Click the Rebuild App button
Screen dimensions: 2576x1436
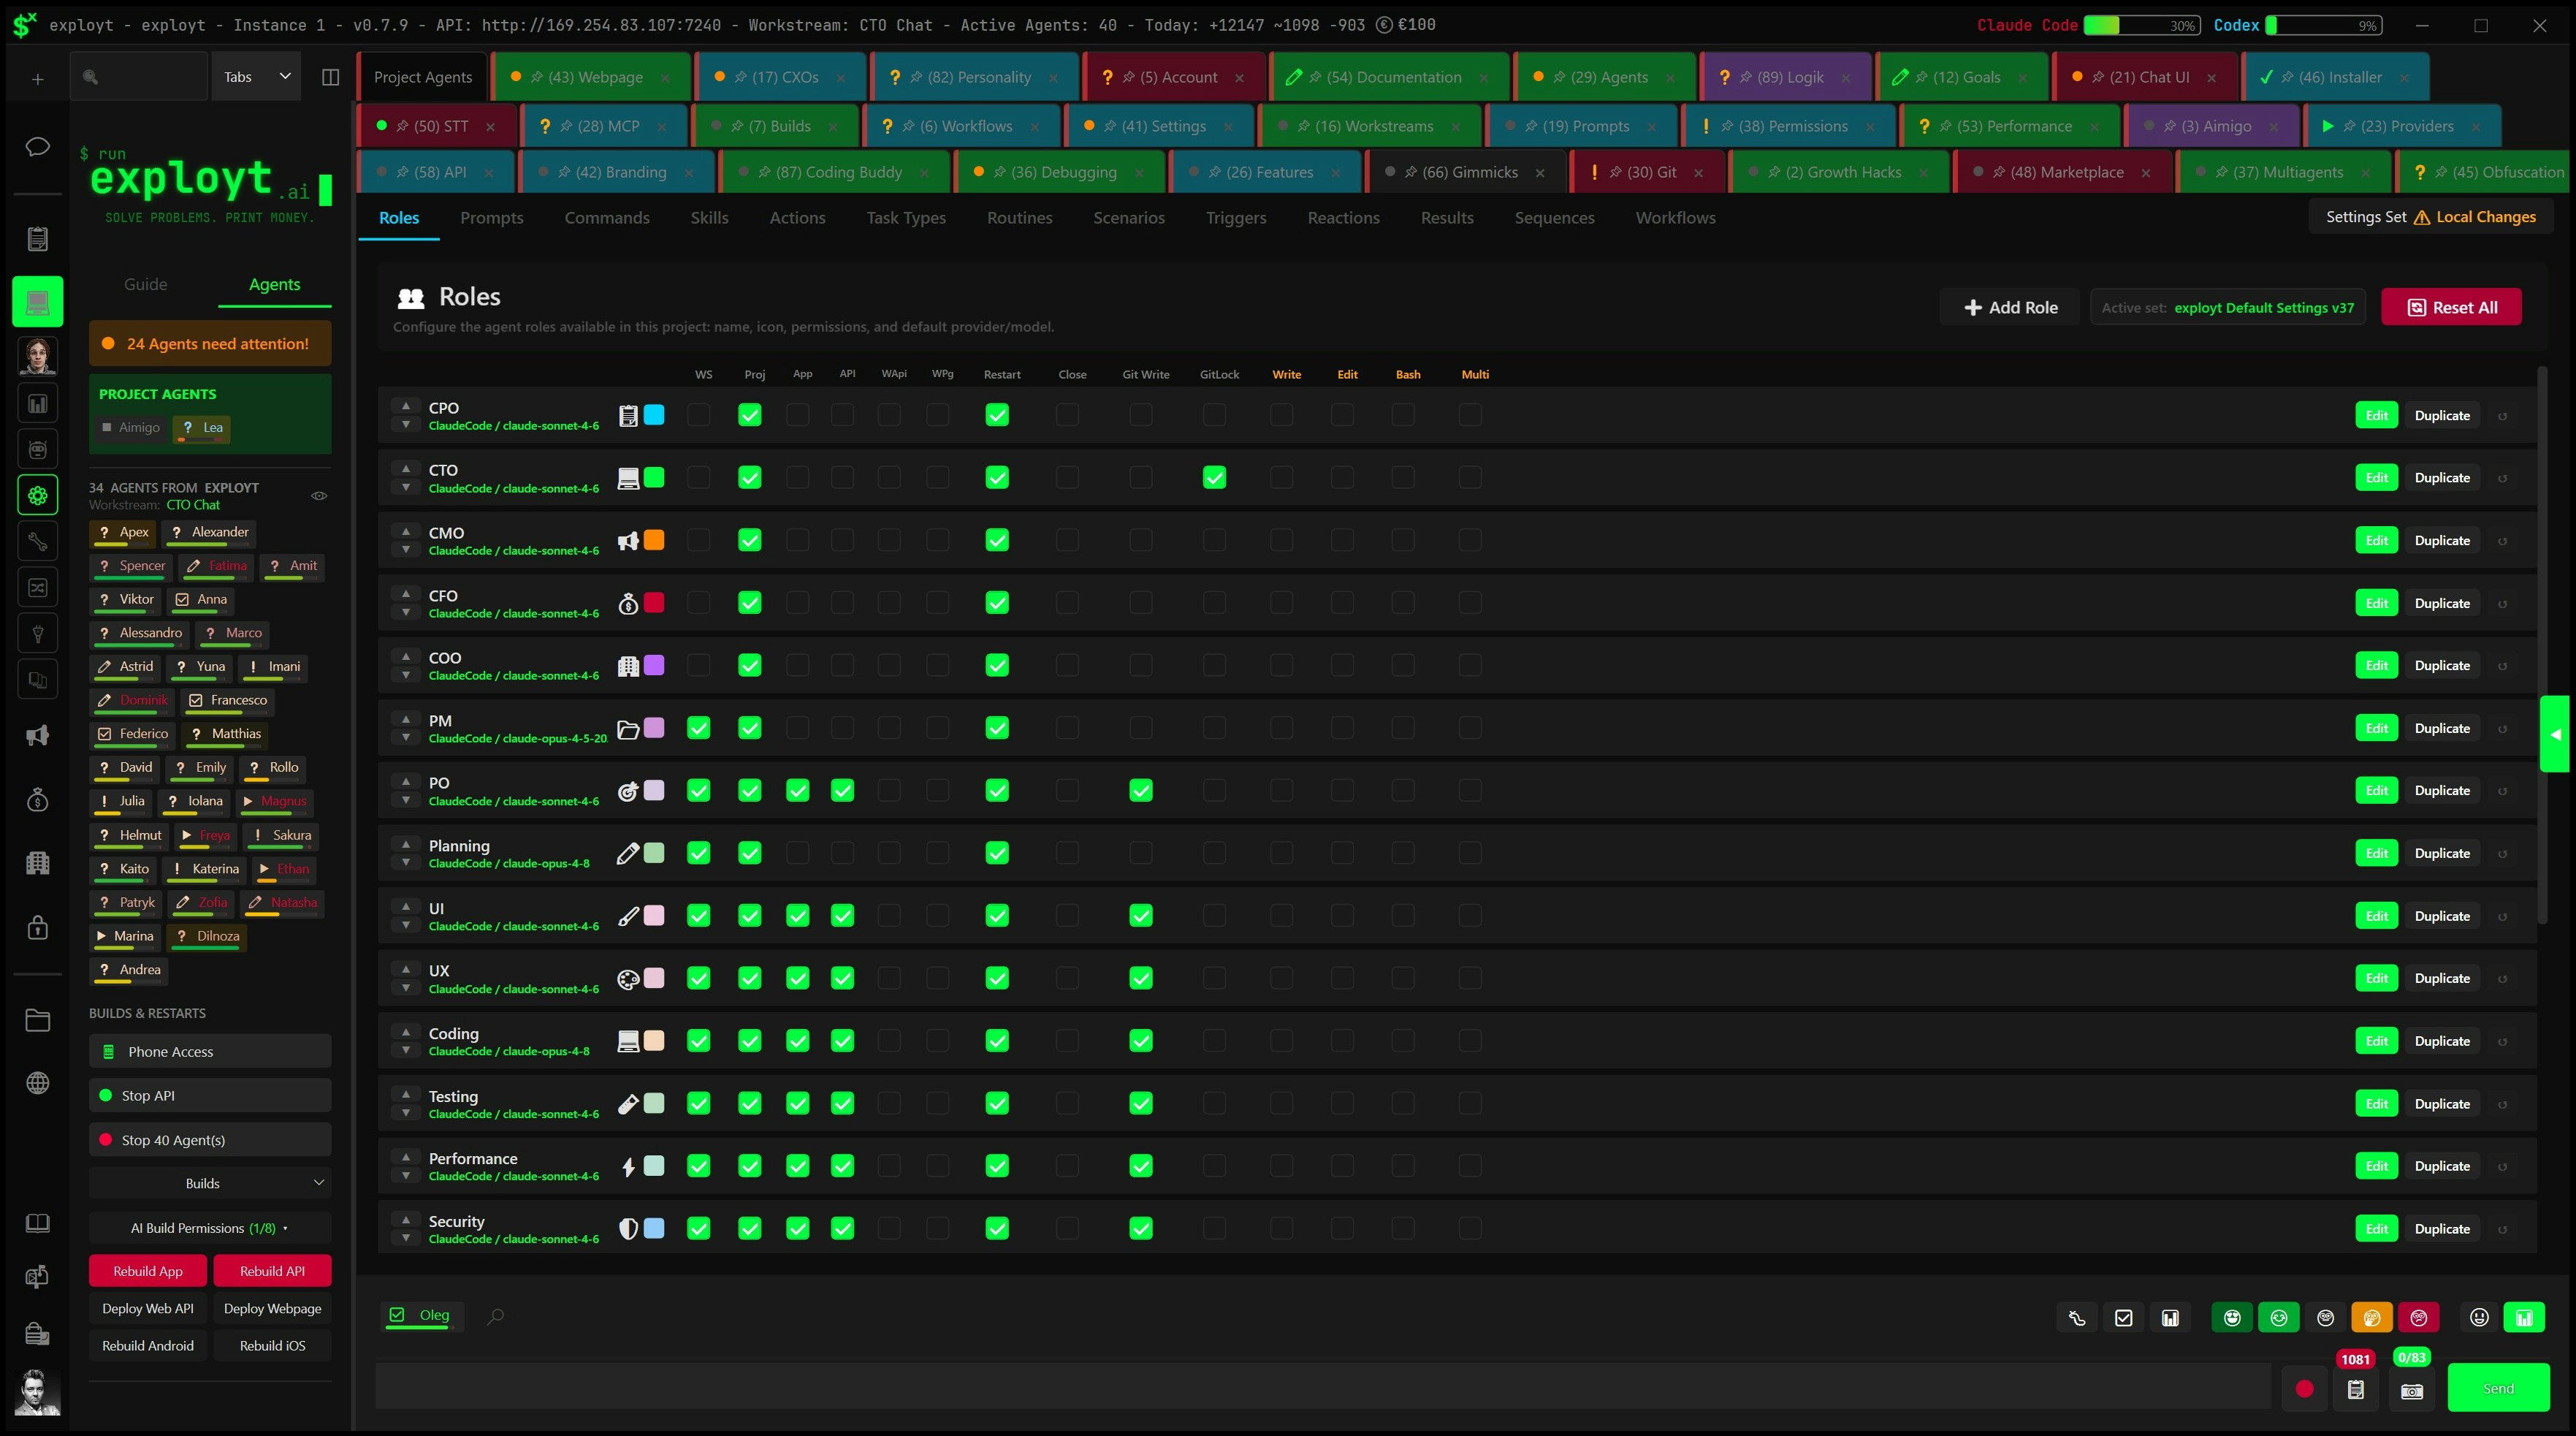click(148, 1271)
